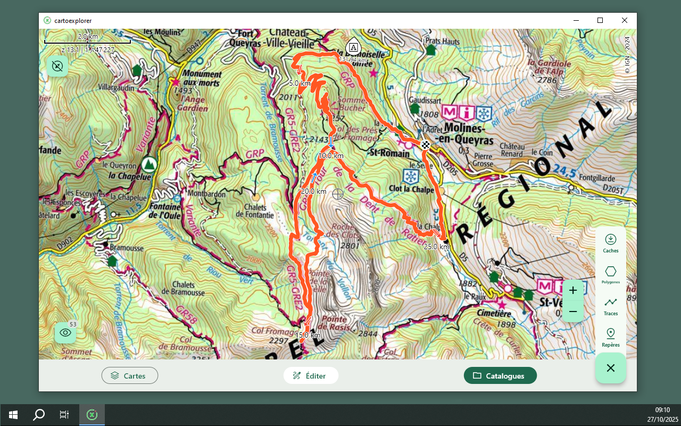Click the 10.0 km distance marker
This screenshot has width=681, height=426.
pyautogui.click(x=331, y=155)
